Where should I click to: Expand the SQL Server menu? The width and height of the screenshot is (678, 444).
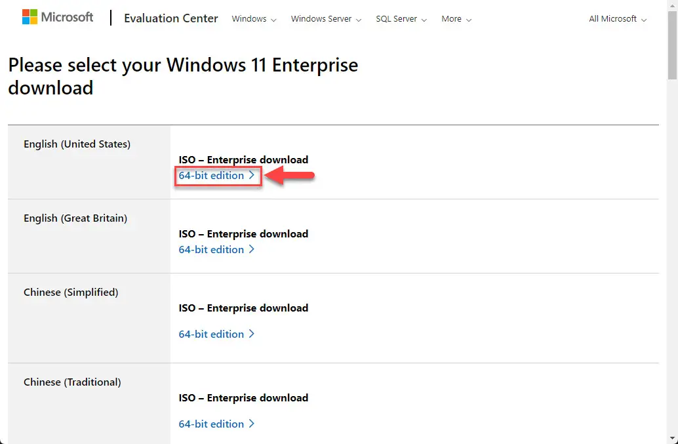(x=401, y=19)
